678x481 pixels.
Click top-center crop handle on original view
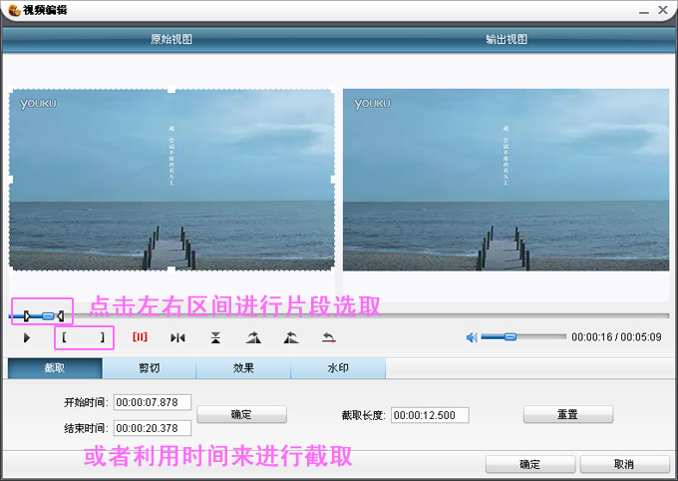(171, 90)
